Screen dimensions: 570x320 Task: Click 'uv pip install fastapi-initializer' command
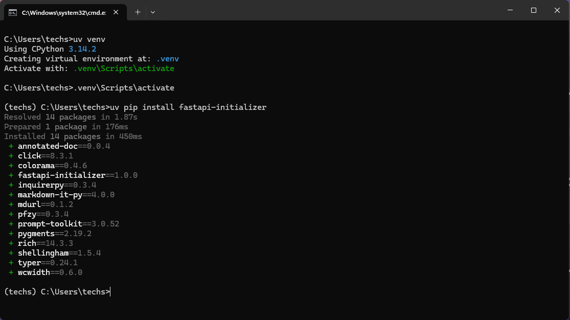click(188, 107)
